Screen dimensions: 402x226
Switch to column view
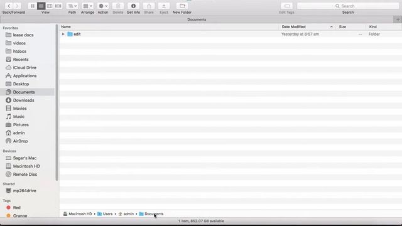pyautogui.click(x=50, y=6)
